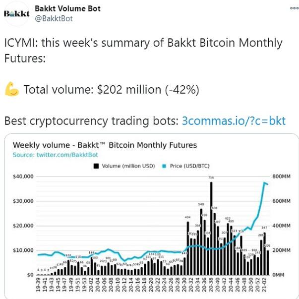Click the 21-02 x-axis week label

tap(267, 286)
